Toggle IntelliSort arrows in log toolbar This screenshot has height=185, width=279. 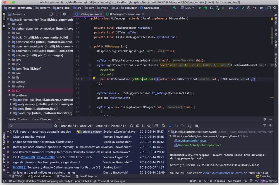143,126
